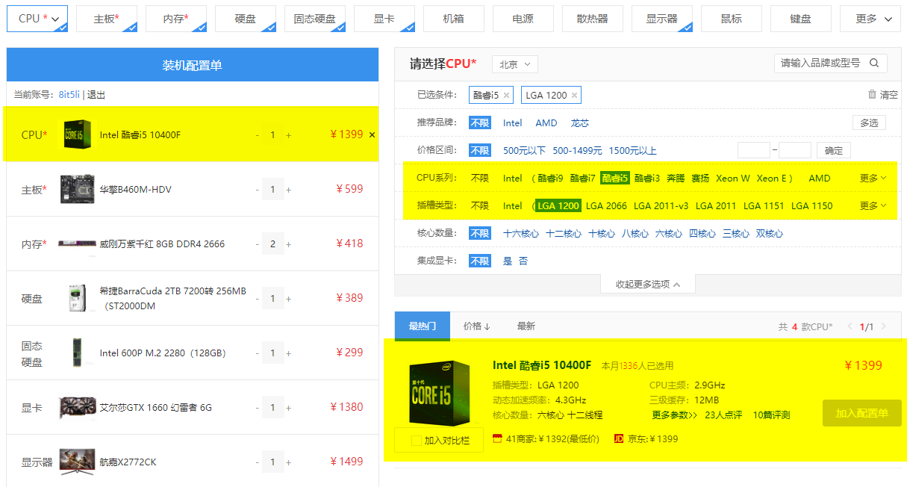
Task: Click the brand search magnifier icon
Action: (x=874, y=63)
